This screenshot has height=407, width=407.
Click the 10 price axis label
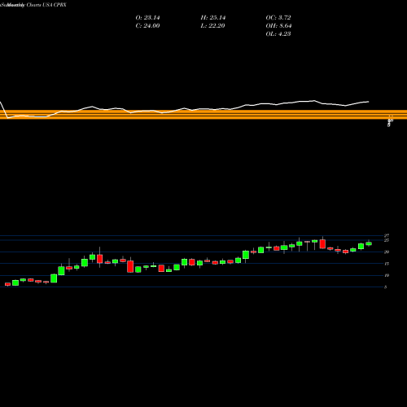387,275
